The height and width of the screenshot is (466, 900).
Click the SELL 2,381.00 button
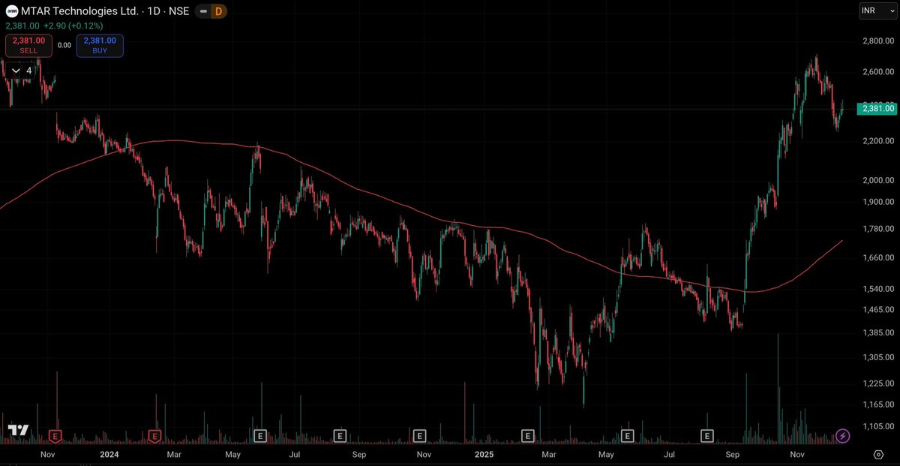point(29,45)
